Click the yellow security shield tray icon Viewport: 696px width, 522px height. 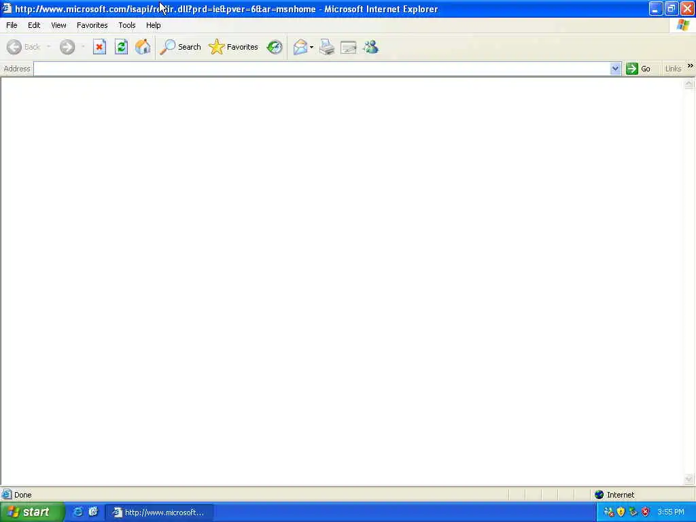(x=621, y=512)
